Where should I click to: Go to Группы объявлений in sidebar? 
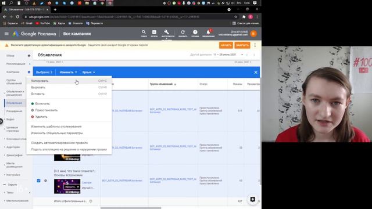14,82
